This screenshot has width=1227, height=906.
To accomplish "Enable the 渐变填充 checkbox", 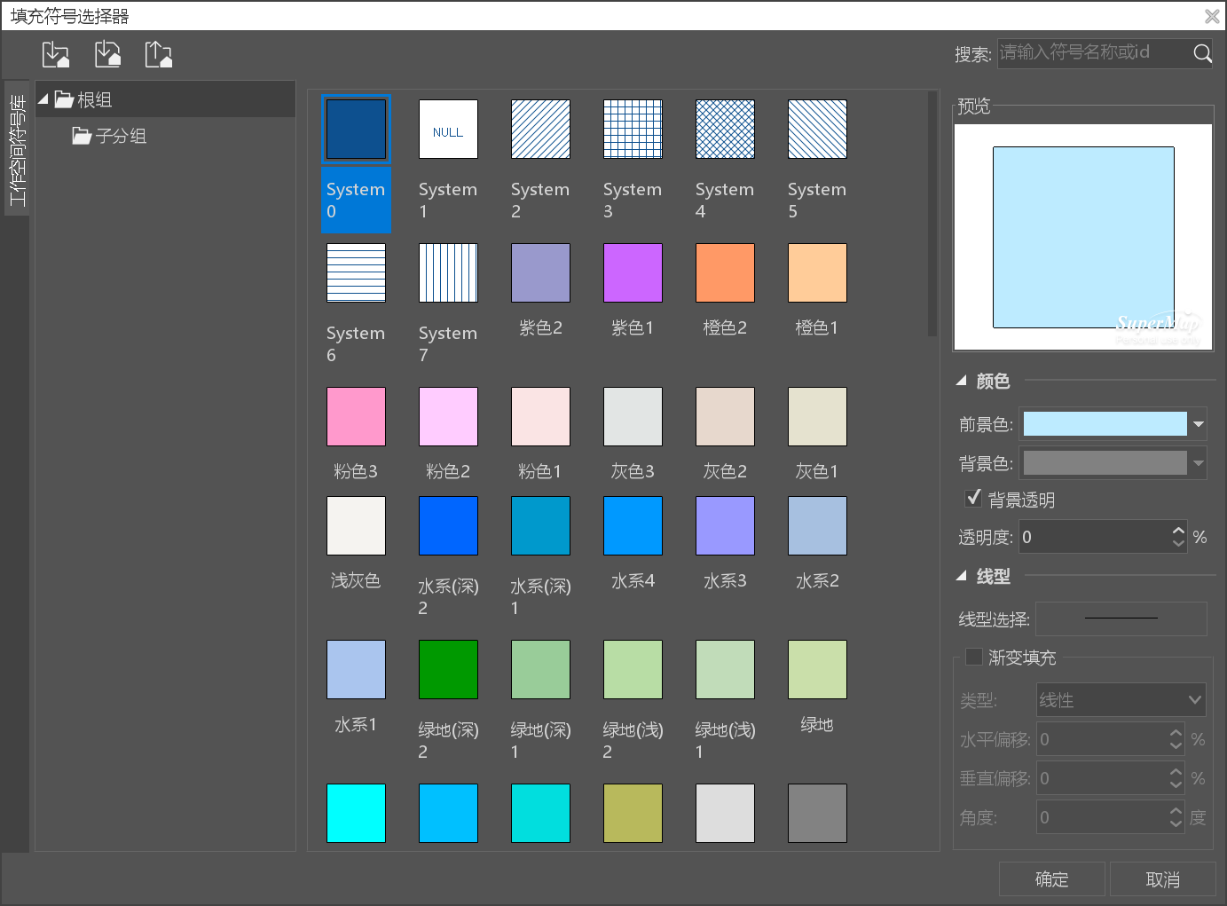I will click(x=973, y=657).
